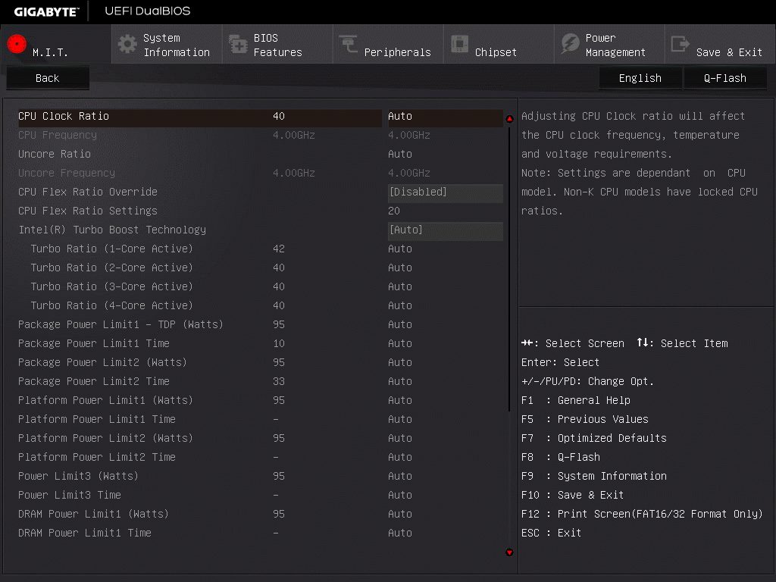
Task: Select the CPU Clock Ratio Auto field
Action: tap(446, 116)
